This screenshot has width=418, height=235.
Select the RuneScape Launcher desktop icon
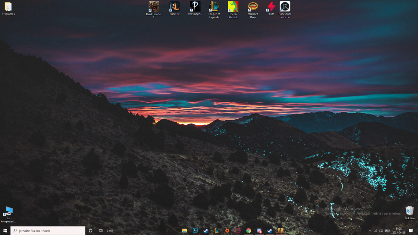click(x=285, y=7)
